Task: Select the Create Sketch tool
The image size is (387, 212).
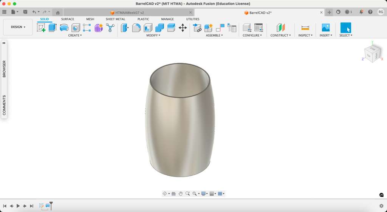Action: point(41,28)
